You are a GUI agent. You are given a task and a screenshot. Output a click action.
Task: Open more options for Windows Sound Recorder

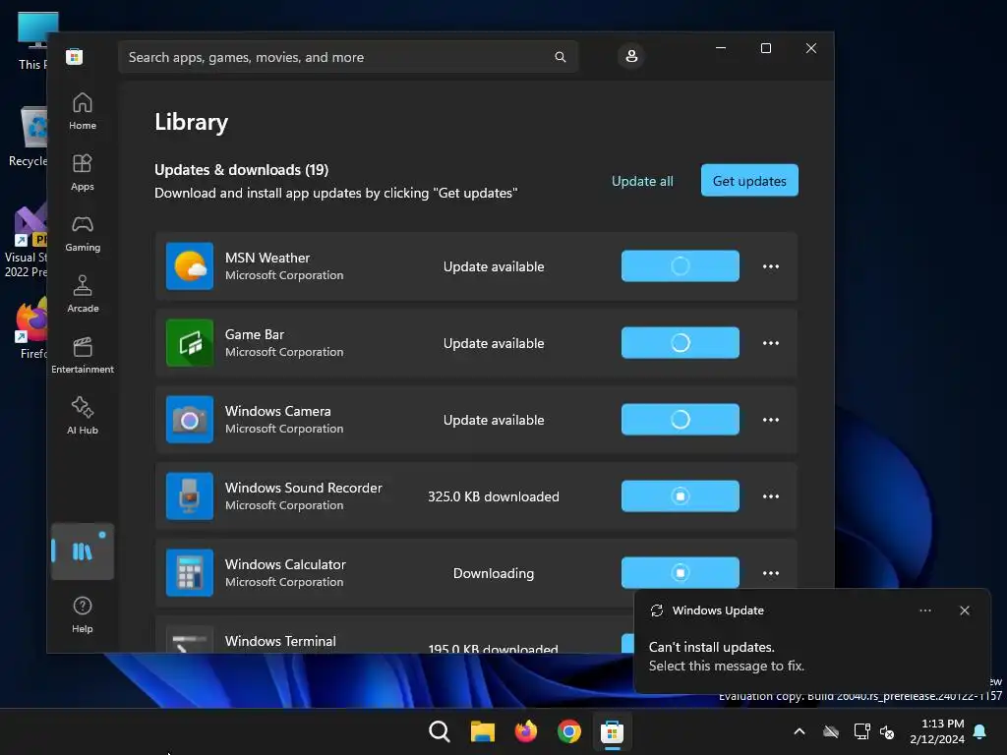click(771, 496)
